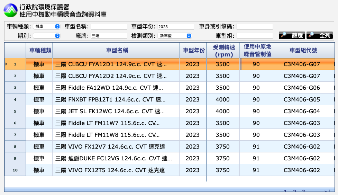Click the 車型名稱 input field
Viewport: 338px width, 195px height.
(109, 27)
